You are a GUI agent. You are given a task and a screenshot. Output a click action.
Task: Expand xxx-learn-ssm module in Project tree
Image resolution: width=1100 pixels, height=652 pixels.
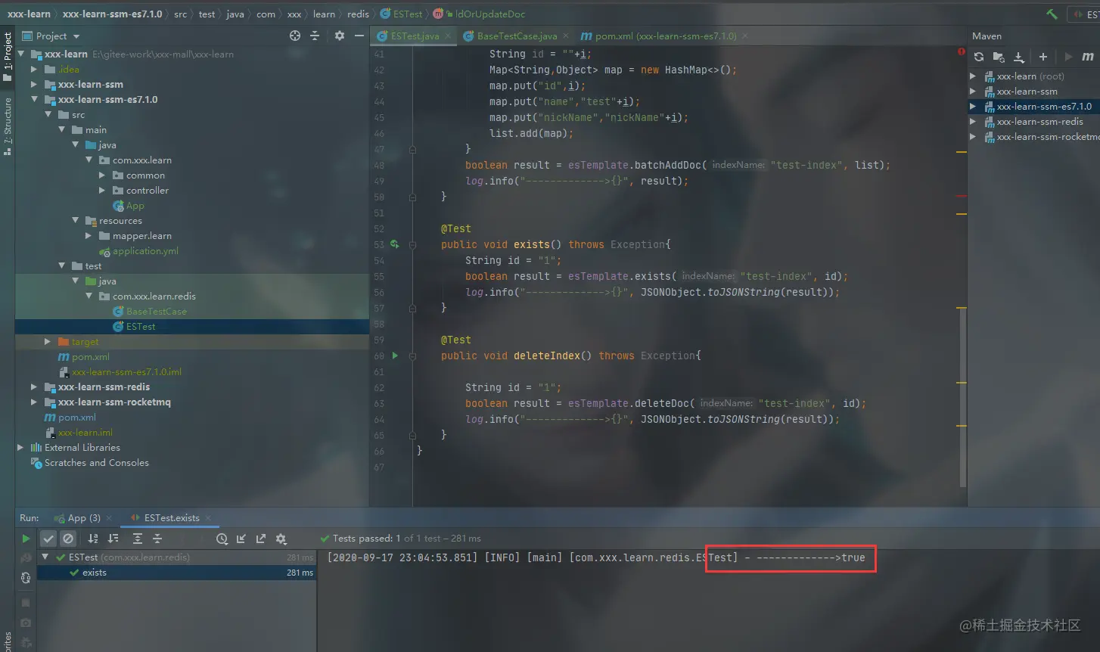tap(34, 84)
